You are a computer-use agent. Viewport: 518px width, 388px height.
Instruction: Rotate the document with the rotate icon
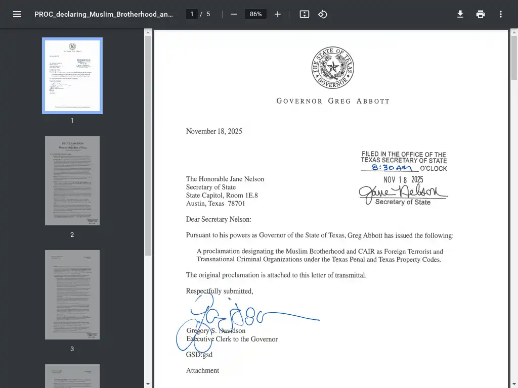pos(323,14)
